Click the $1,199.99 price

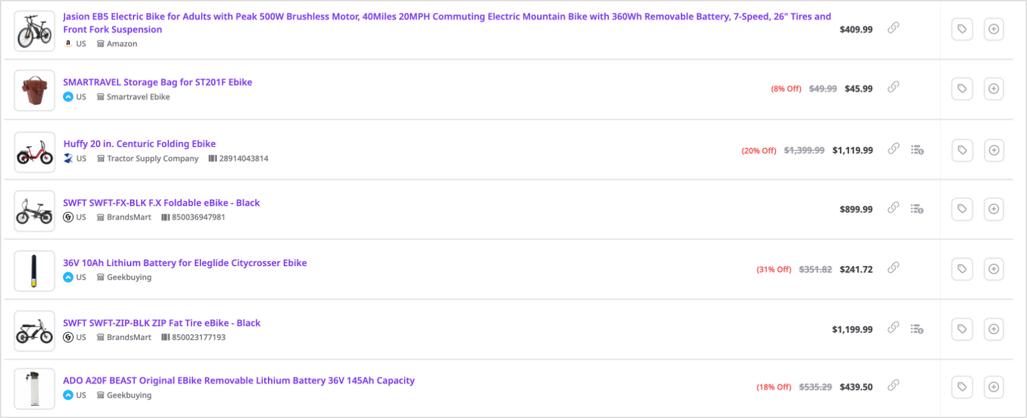click(x=852, y=330)
